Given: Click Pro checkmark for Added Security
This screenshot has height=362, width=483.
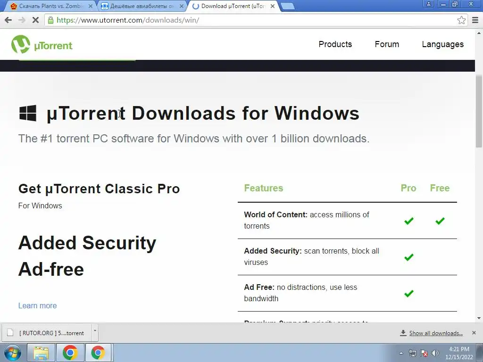Looking at the screenshot, I should [x=409, y=257].
